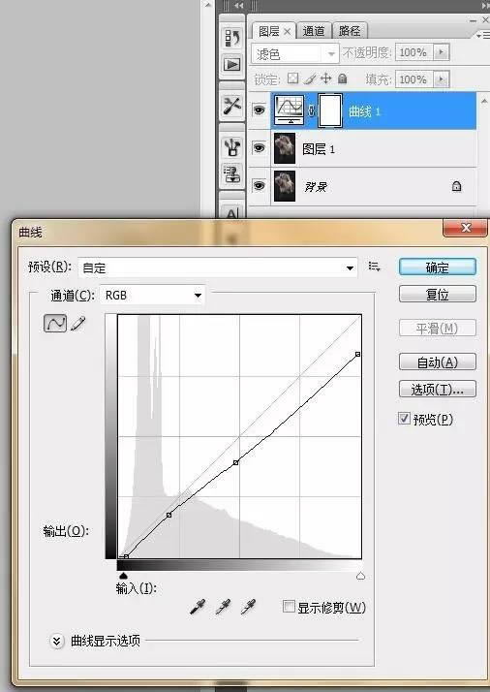
Task: Click lock image pixels brush icon
Action: pyautogui.click(x=310, y=79)
